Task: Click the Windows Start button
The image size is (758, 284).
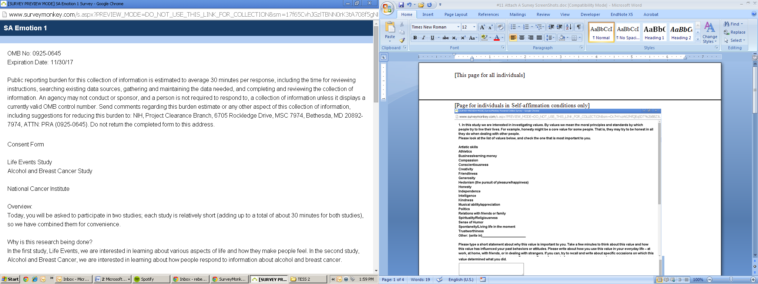Action: 10,279
